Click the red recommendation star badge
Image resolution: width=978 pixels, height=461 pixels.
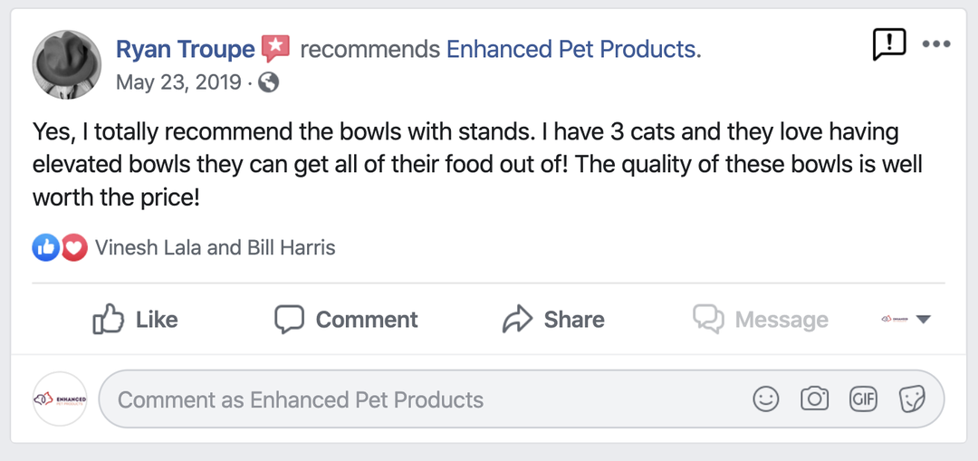pos(275,48)
